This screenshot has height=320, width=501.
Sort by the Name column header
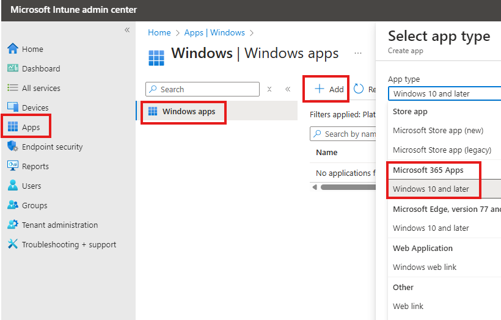coord(326,152)
